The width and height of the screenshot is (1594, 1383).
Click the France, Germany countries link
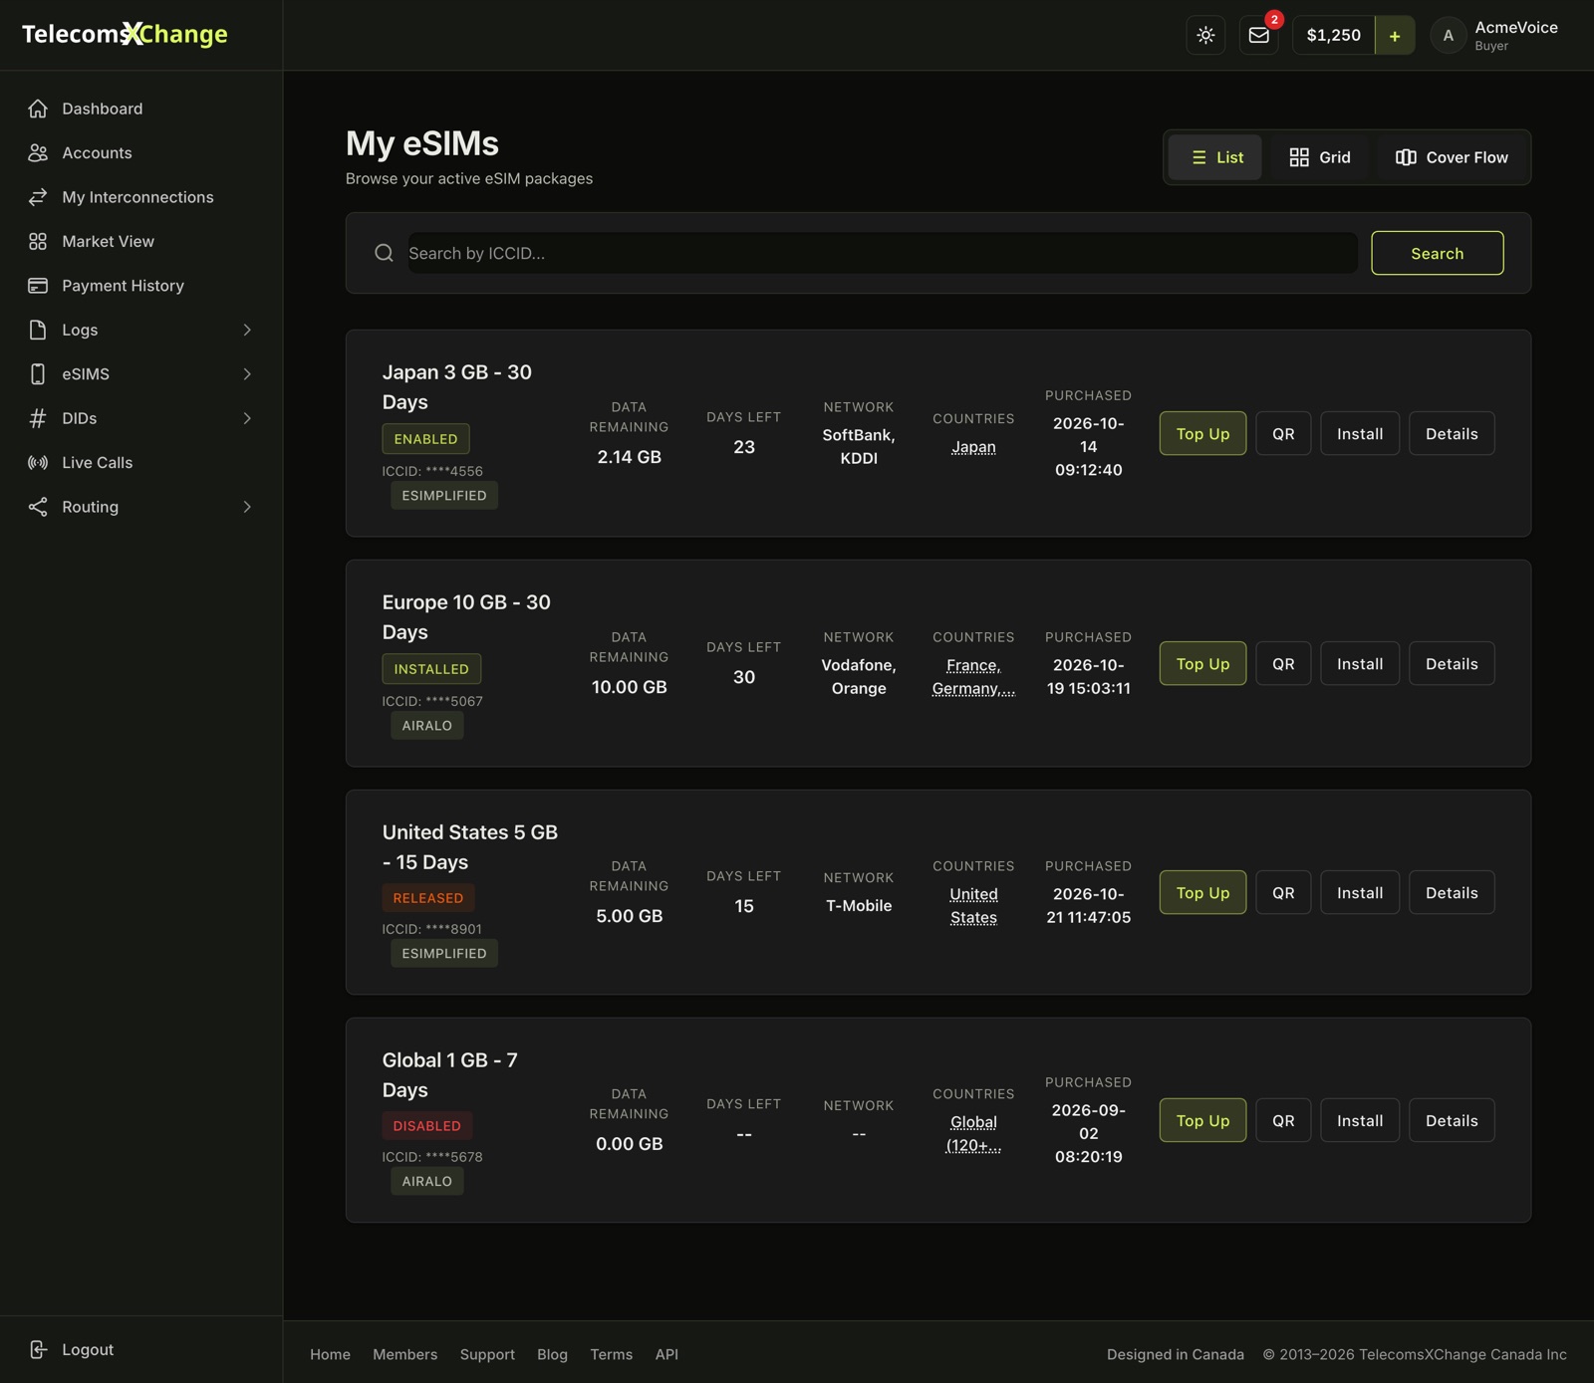pyautogui.click(x=973, y=677)
